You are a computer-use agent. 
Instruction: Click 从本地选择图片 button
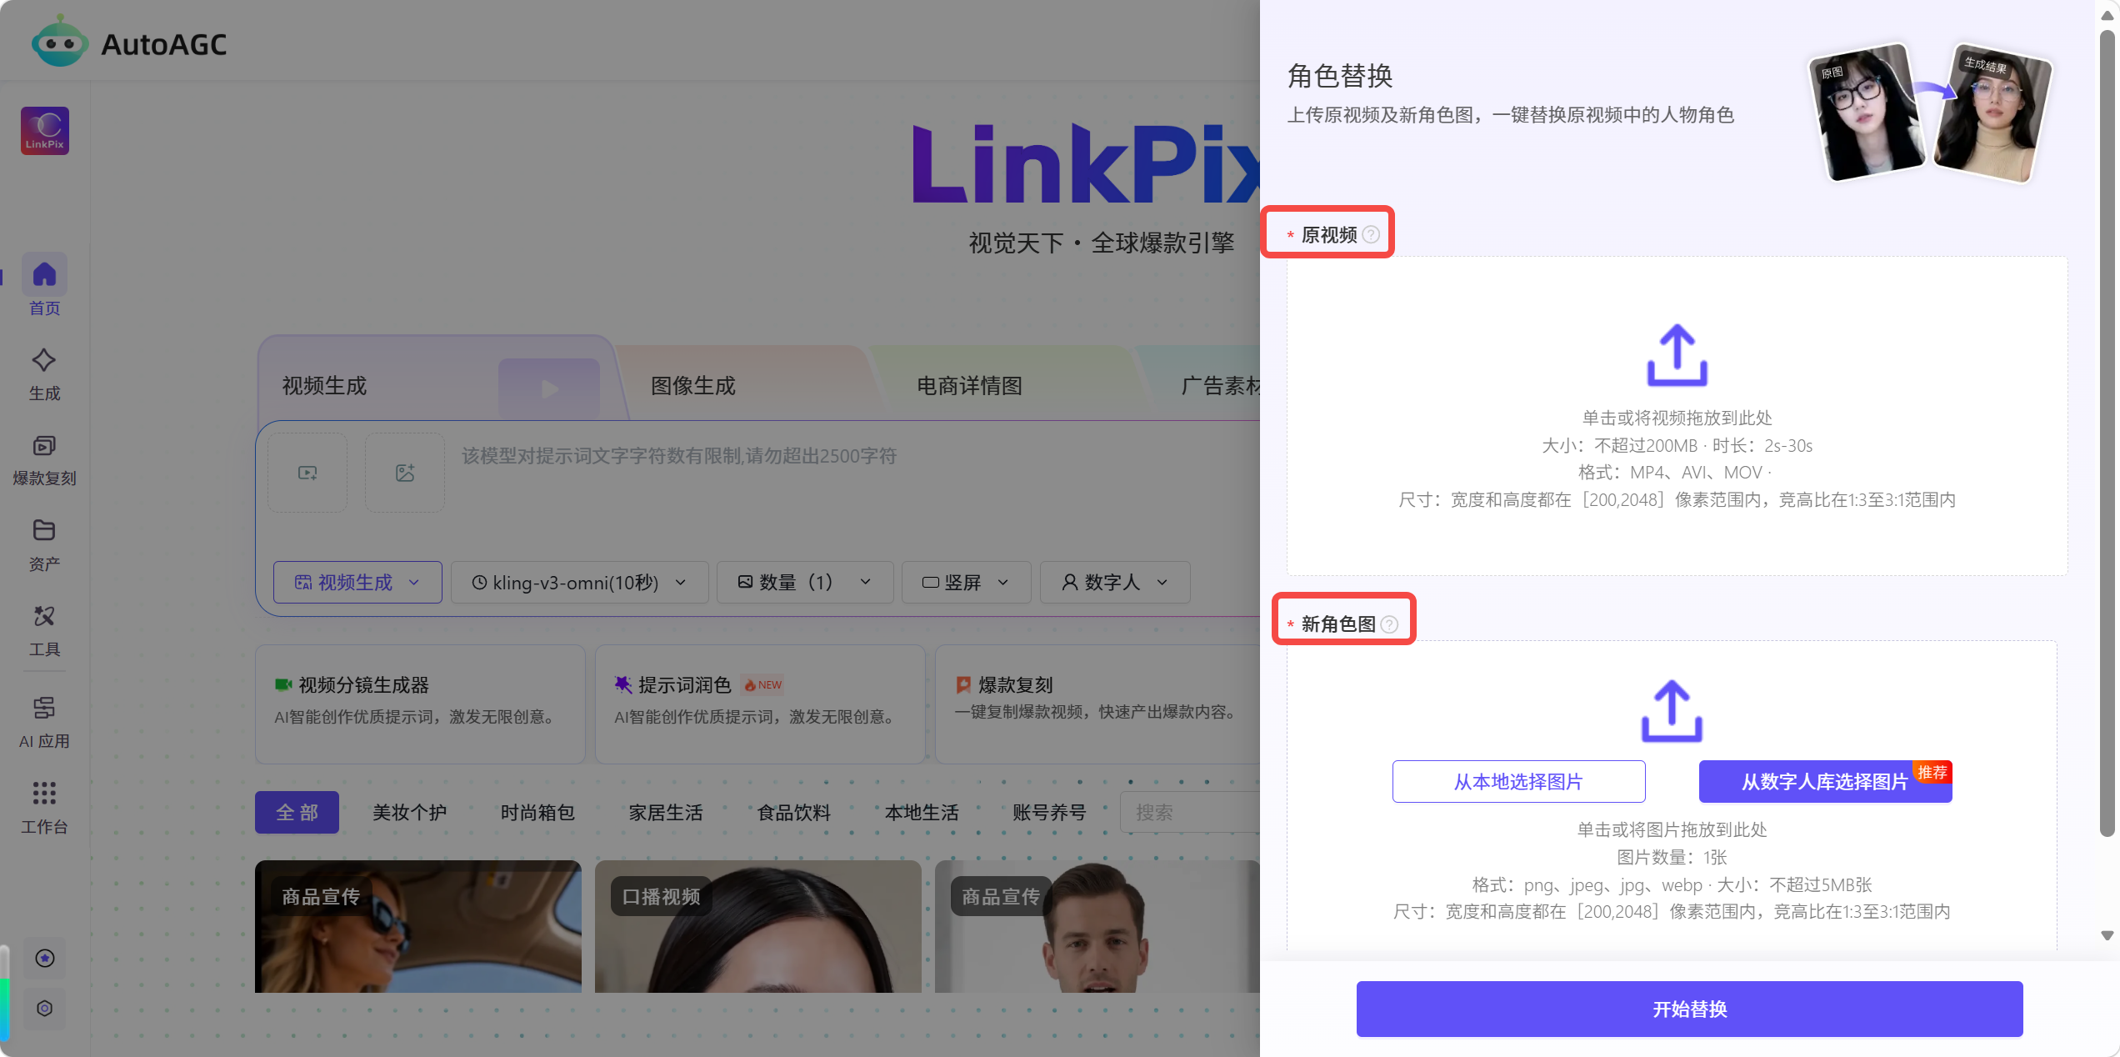[1518, 781]
